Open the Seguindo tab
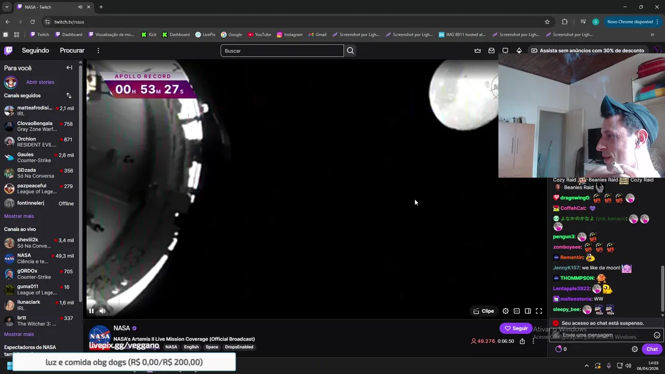The height and width of the screenshot is (374, 665). tap(35, 50)
